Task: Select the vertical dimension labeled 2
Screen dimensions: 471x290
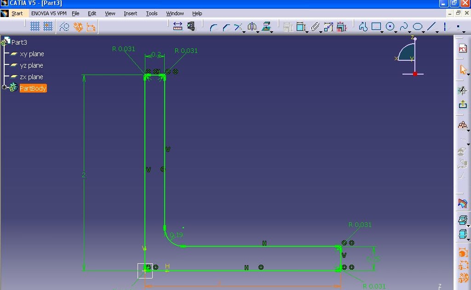Action: tap(84, 175)
